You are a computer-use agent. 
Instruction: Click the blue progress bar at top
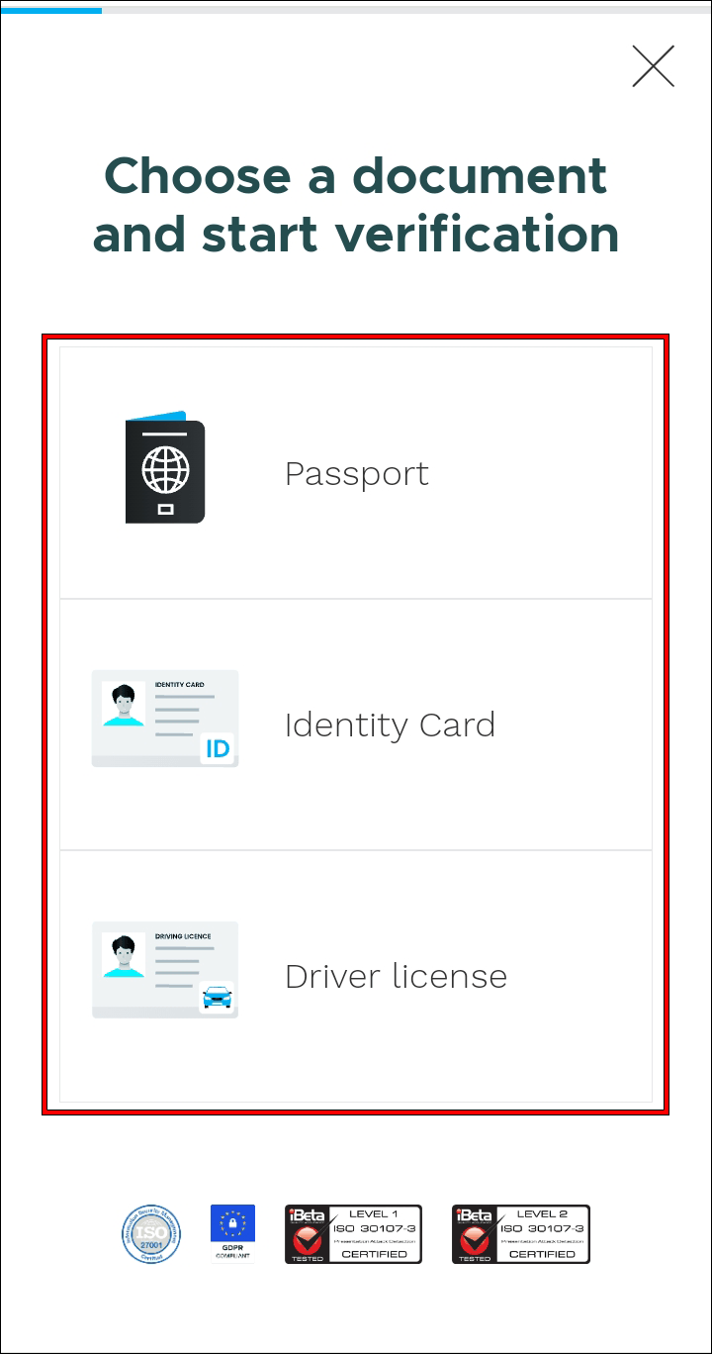click(x=51, y=11)
